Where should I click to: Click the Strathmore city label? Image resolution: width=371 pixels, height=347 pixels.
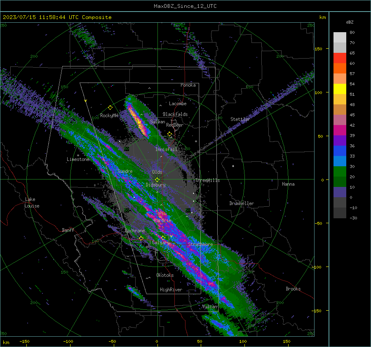tap(200, 244)
